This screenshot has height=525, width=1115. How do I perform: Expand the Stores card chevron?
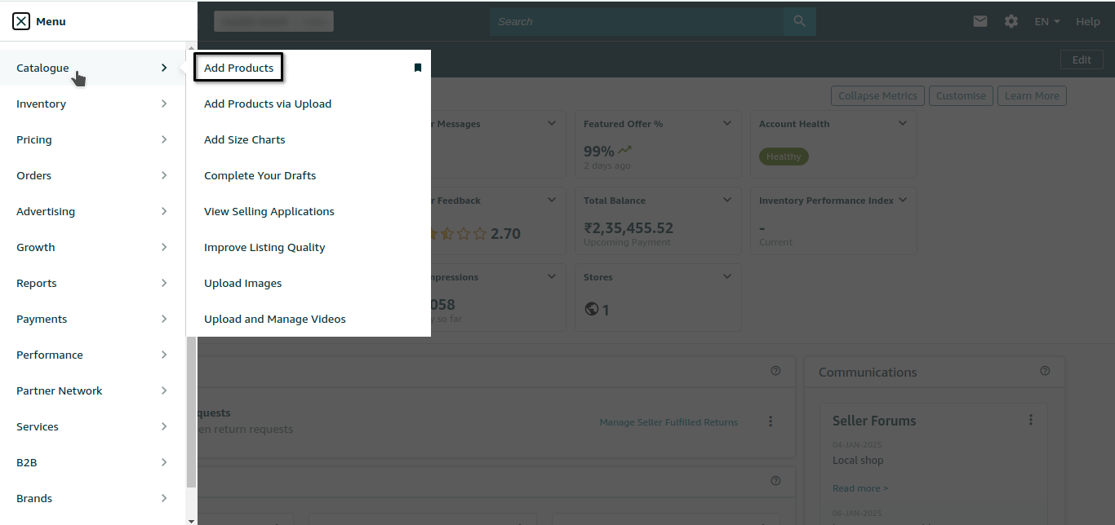click(x=727, y=276)
